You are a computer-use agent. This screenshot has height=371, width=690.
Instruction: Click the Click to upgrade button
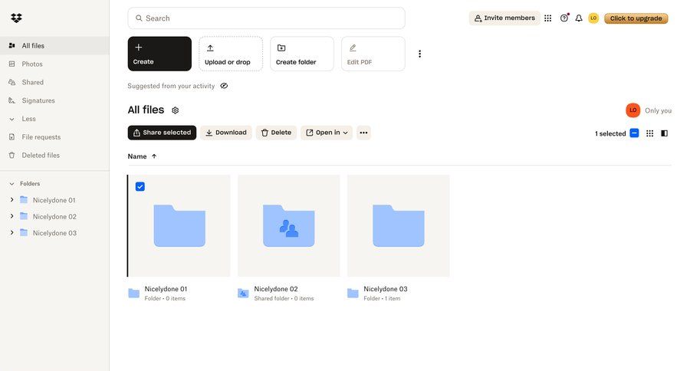(636, 18)
